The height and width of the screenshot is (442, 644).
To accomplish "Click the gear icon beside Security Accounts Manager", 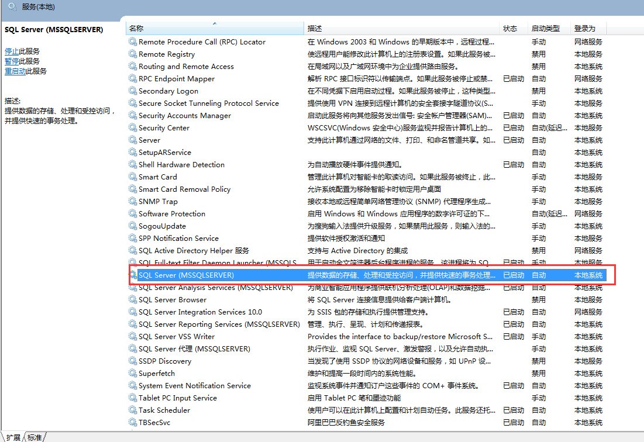I will (132, 115).
